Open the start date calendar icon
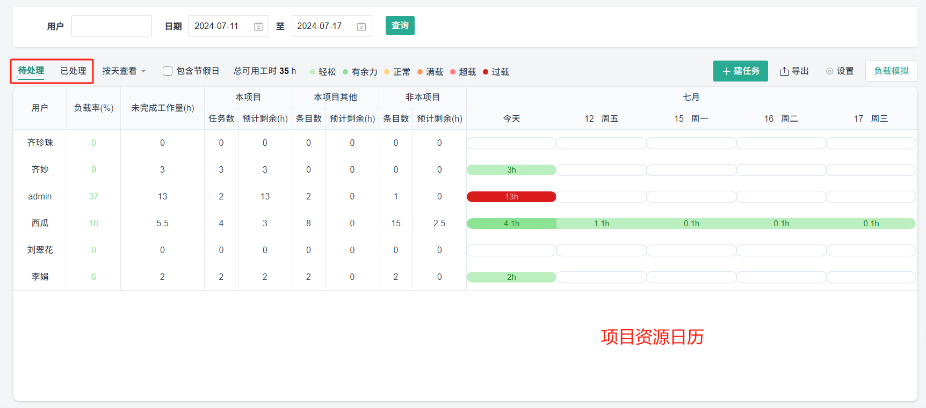 pos(258,26)
